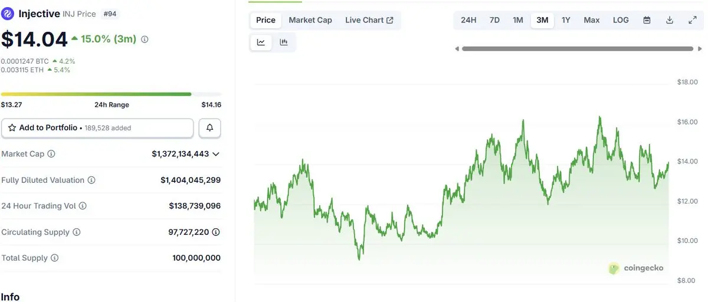
Task: Open the Total Supply info icon
Action: click(x=54, y=258)
